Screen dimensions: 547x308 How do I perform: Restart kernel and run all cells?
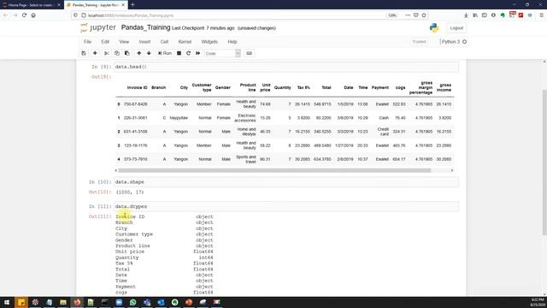pos(197,53)
